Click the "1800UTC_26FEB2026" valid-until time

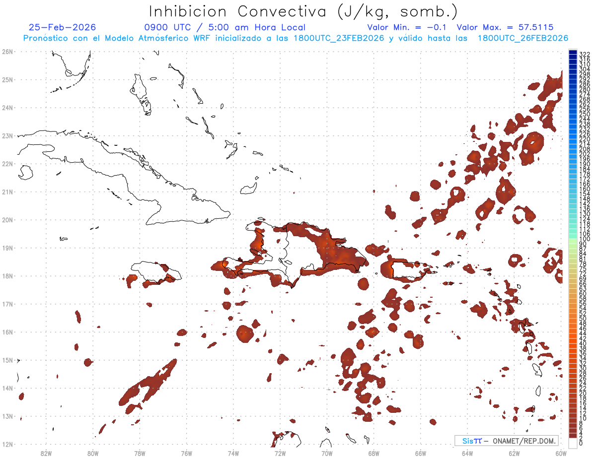pyautogui.click(x=523, y=38)
